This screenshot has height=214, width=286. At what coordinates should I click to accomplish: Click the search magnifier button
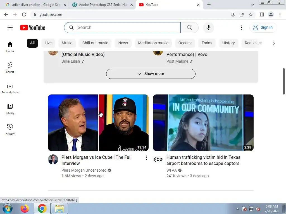click(190, 28)
